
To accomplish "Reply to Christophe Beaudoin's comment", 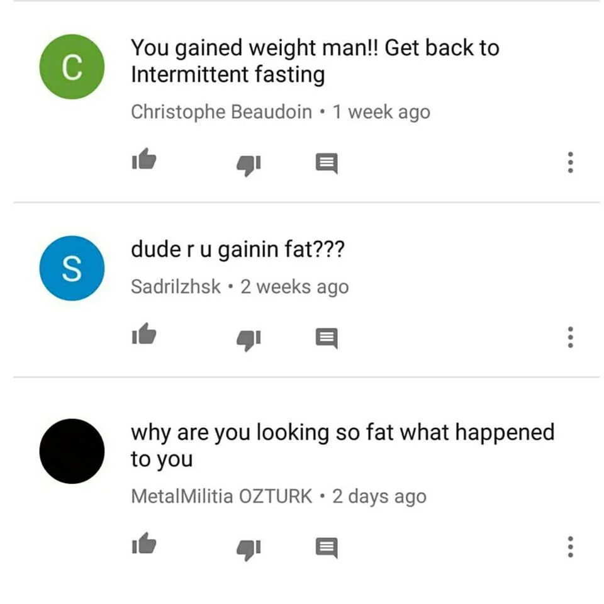I will (327, 164).
